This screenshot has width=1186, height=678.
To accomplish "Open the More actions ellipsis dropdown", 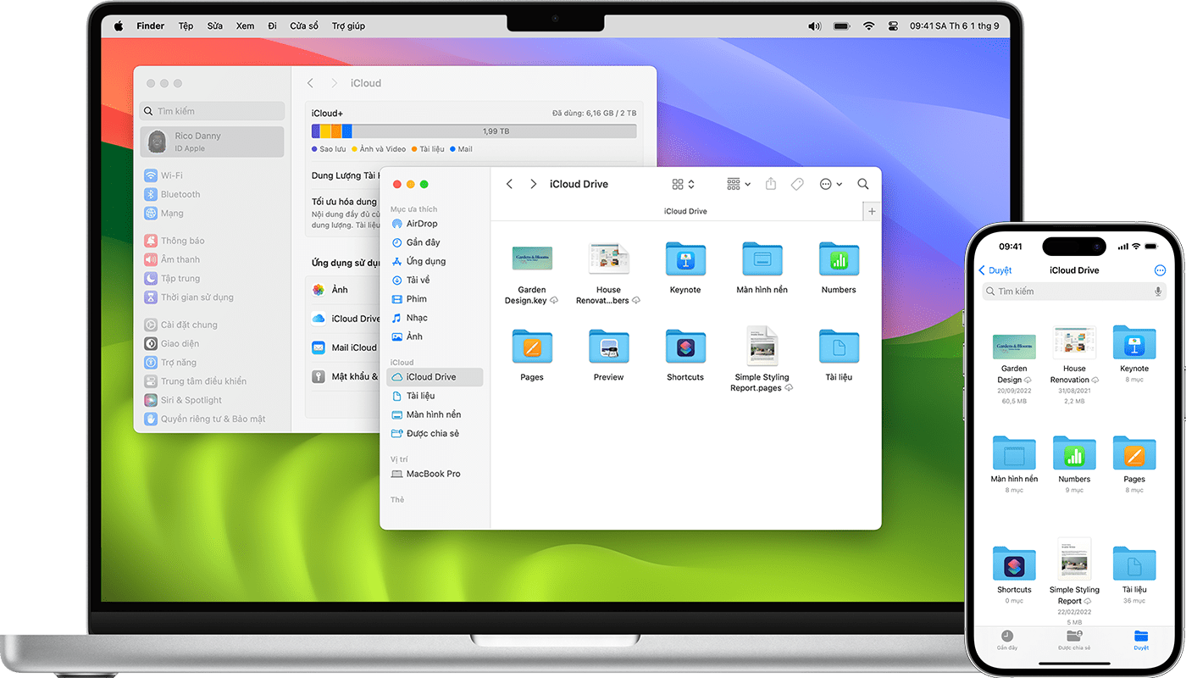I will tap(830, 184).
